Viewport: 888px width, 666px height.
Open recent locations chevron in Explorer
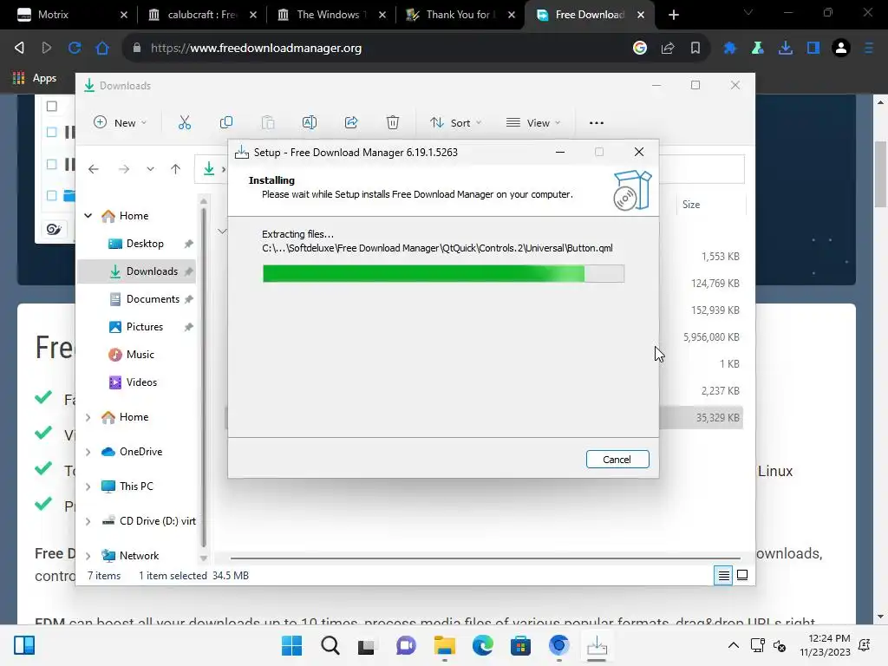(150, 169)
